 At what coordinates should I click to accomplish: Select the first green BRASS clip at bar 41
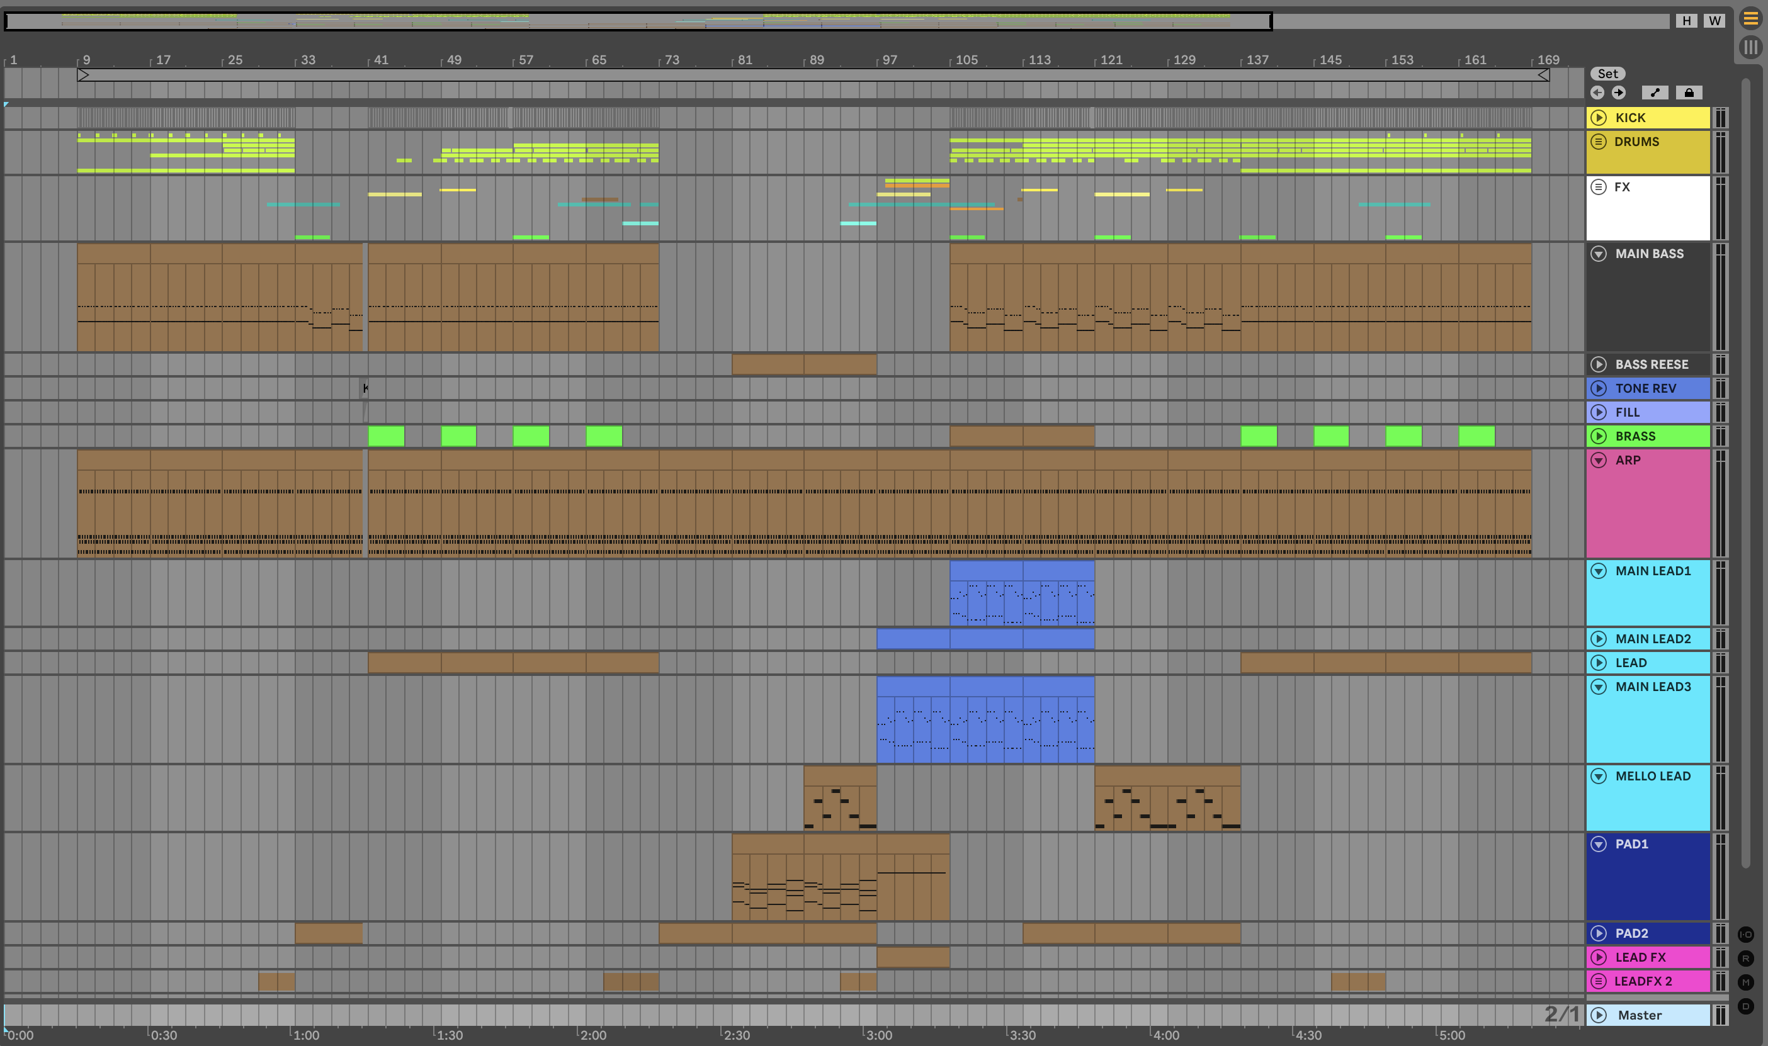click(x=387, y=436)
